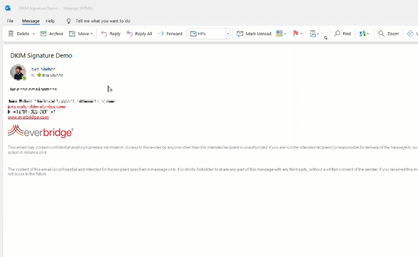This screenshot has height=257, width=418.
Task: Open the Categorize color squares menu
Action: (x=281, y=33)
